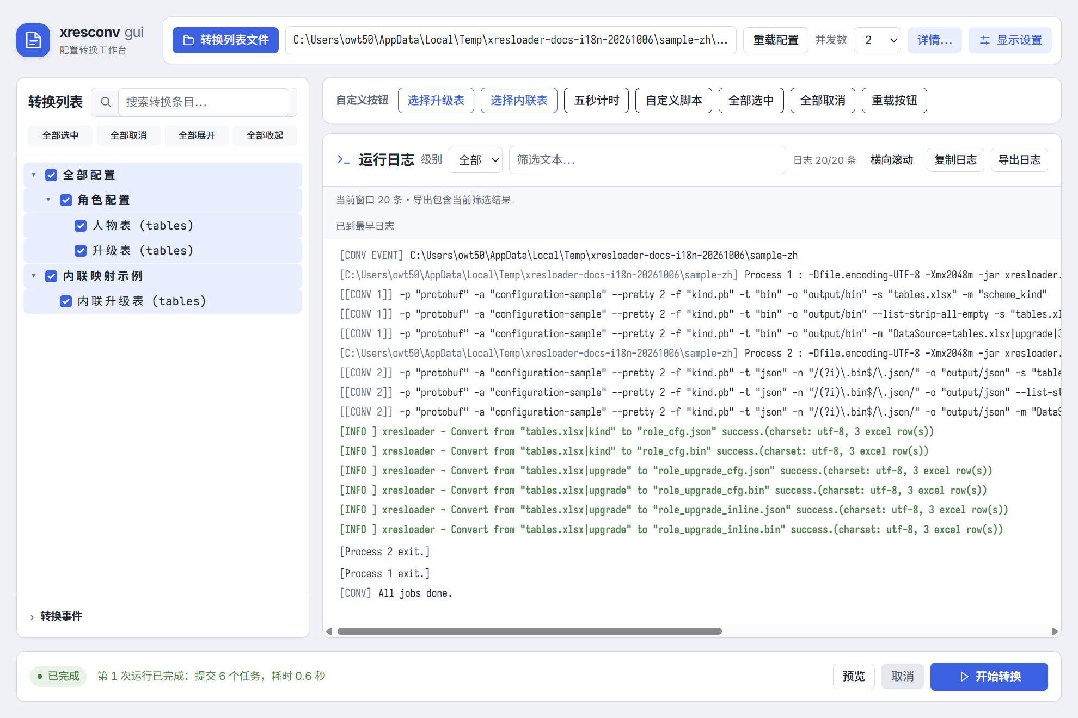Focus the file path input field

(511, 40)
